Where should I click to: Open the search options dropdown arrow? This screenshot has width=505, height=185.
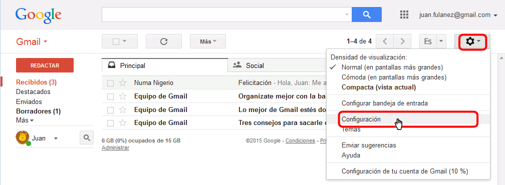click(347, 15)
